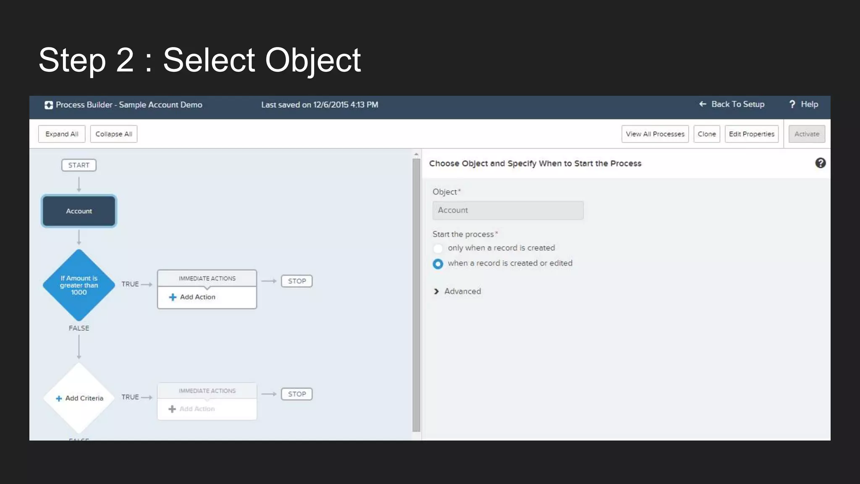Image resolution: width=860 pixels, height=484 pixels.
Task: Select 'only when a record is created'
Action: [x=438, y=248]
